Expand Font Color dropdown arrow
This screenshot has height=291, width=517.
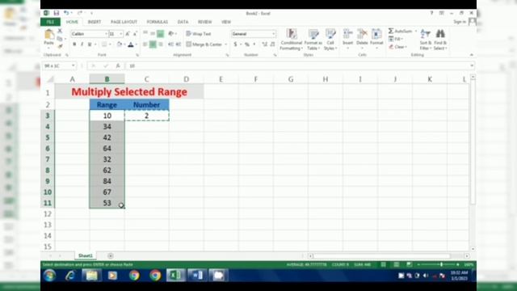pos(137,44)
